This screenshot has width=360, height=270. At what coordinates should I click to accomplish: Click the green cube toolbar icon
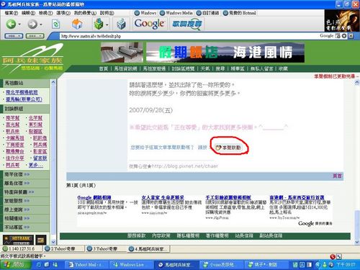coord(99,24)
